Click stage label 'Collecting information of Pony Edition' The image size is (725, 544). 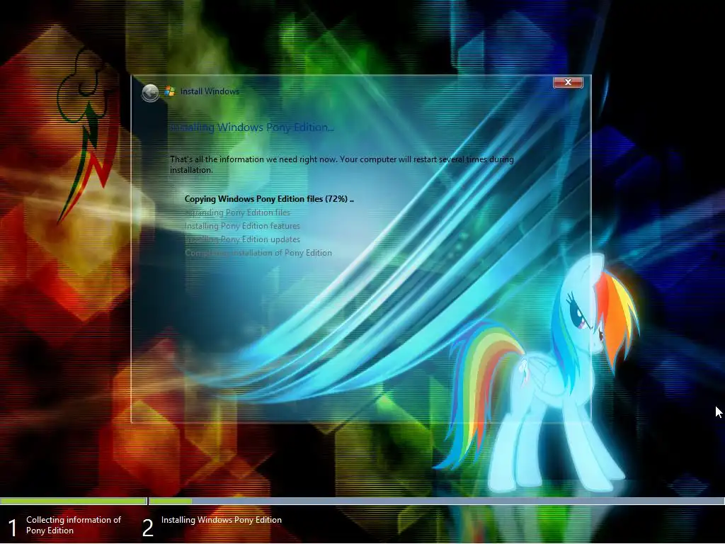74,525
